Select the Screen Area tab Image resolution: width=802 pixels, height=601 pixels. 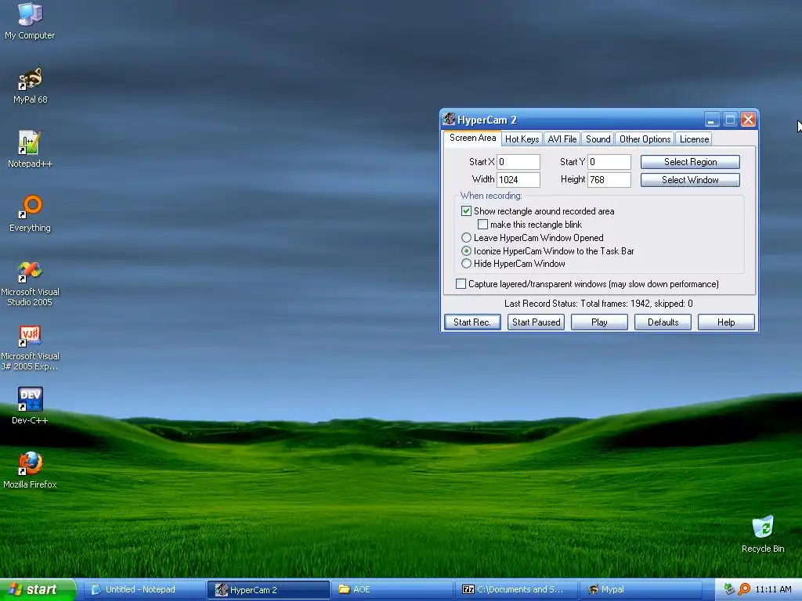tap(472, 138)
